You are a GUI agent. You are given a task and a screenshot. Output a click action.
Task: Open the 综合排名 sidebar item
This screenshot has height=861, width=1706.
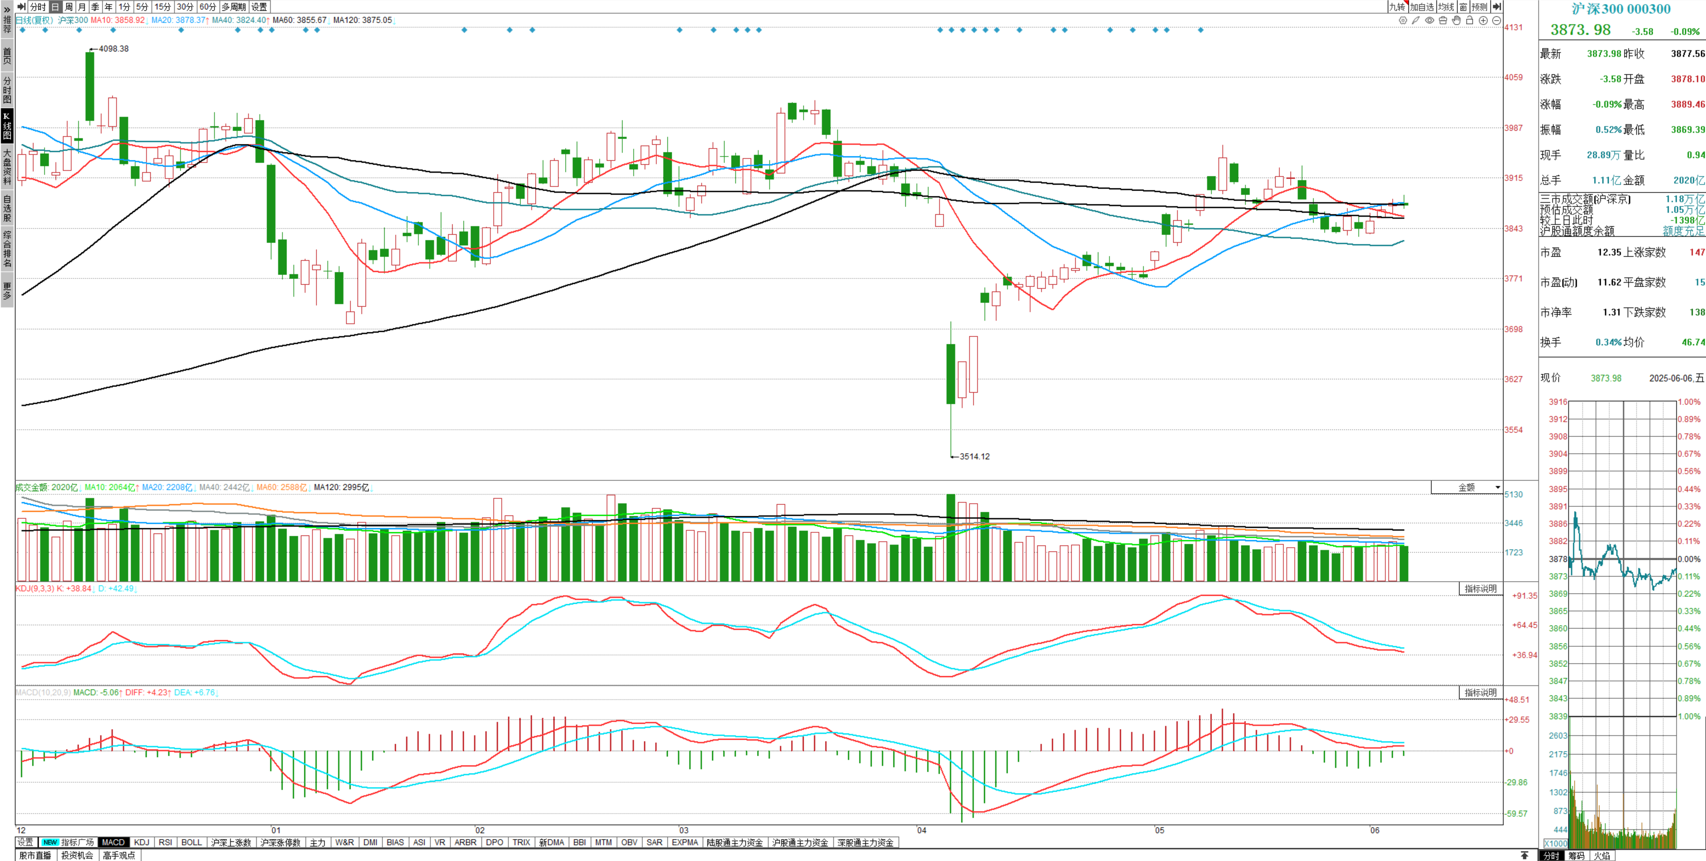(7, 248)
